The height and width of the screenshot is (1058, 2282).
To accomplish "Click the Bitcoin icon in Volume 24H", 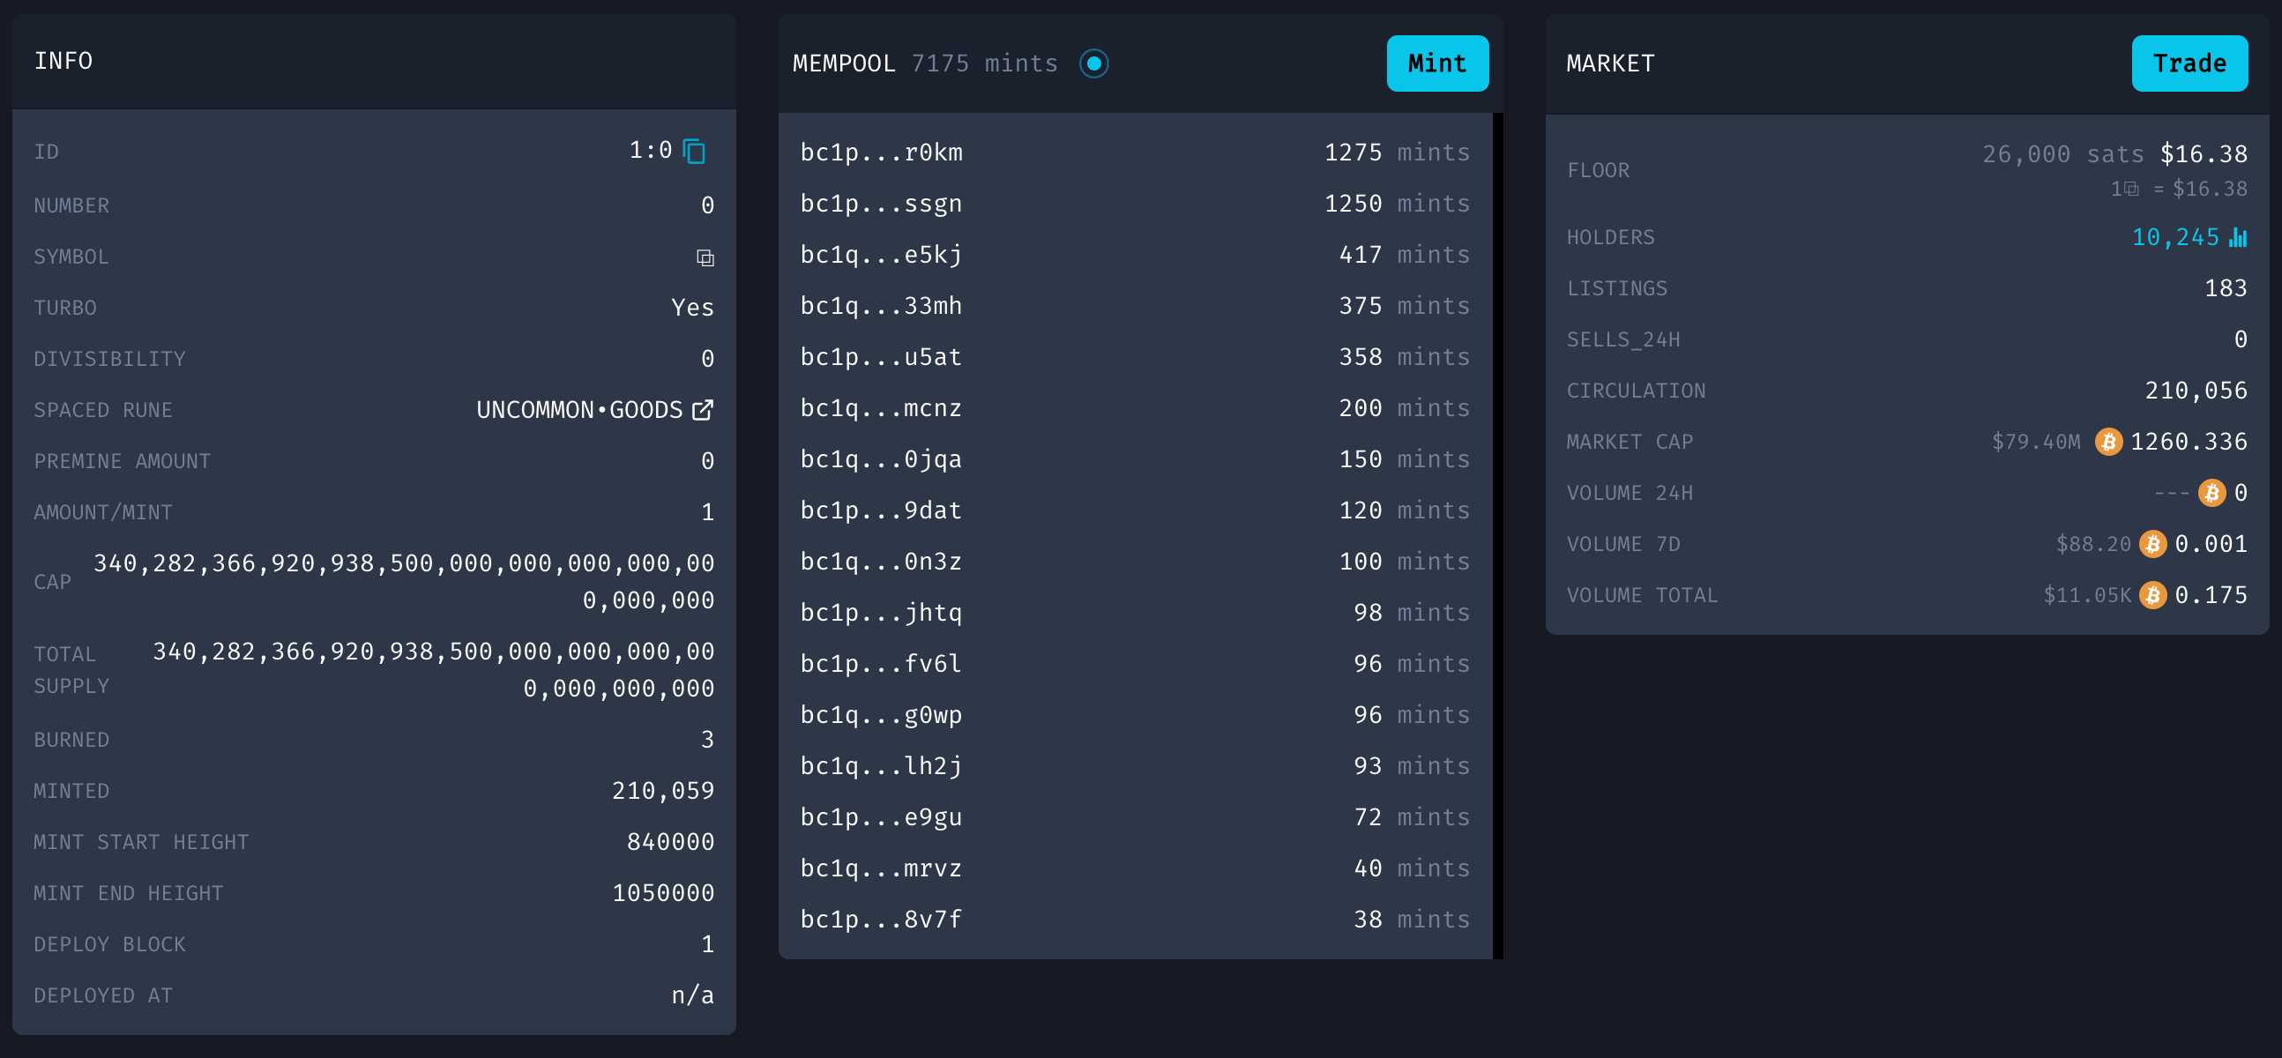I will (2211, 493).
